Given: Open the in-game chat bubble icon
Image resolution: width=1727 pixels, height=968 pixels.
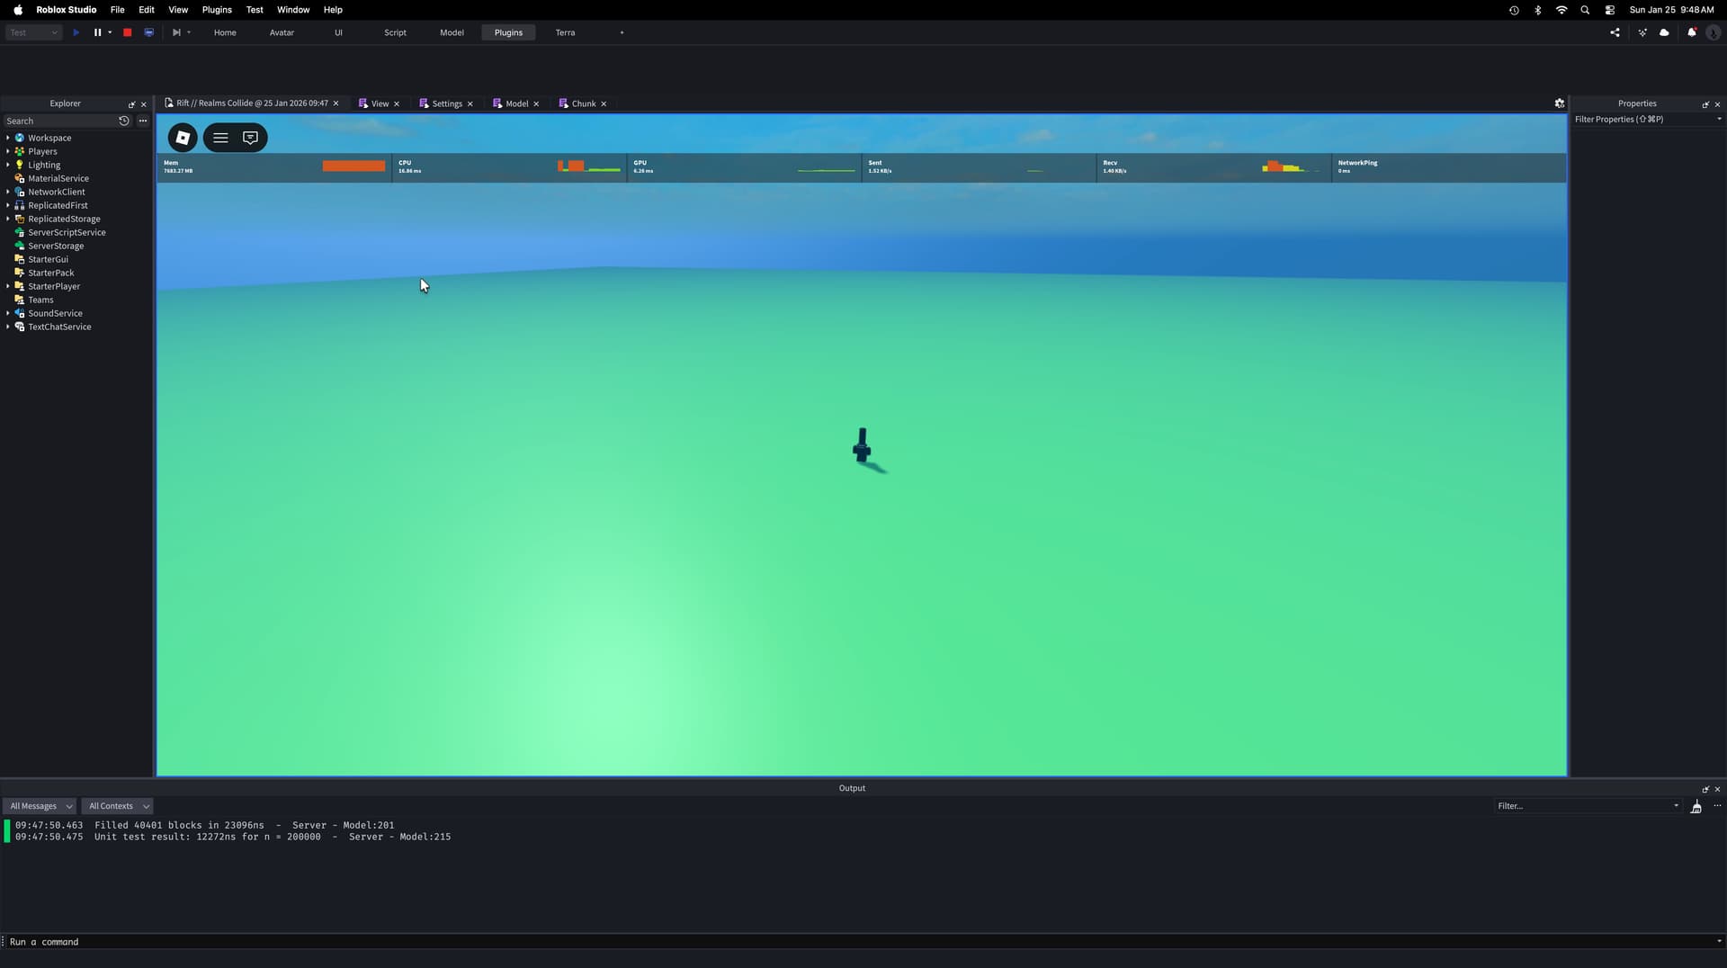Looking at the screenshot, I should [x=251, y=138].
